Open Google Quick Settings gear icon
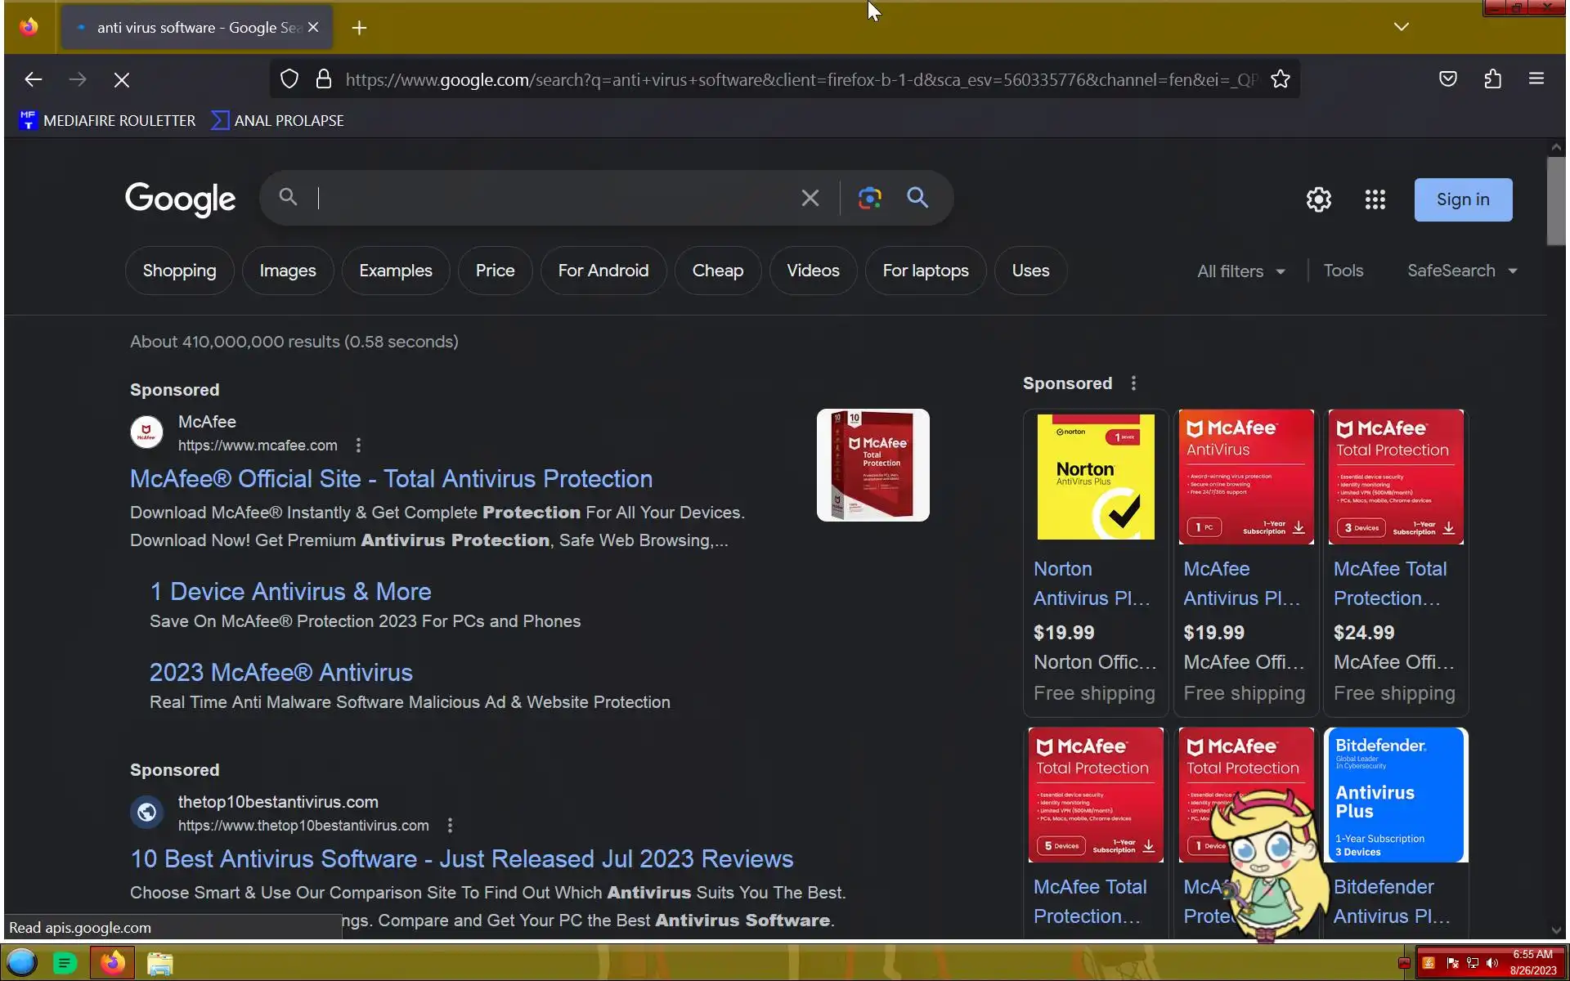This screenshot has width=1570, height=981. click(x=1318, y=199)
